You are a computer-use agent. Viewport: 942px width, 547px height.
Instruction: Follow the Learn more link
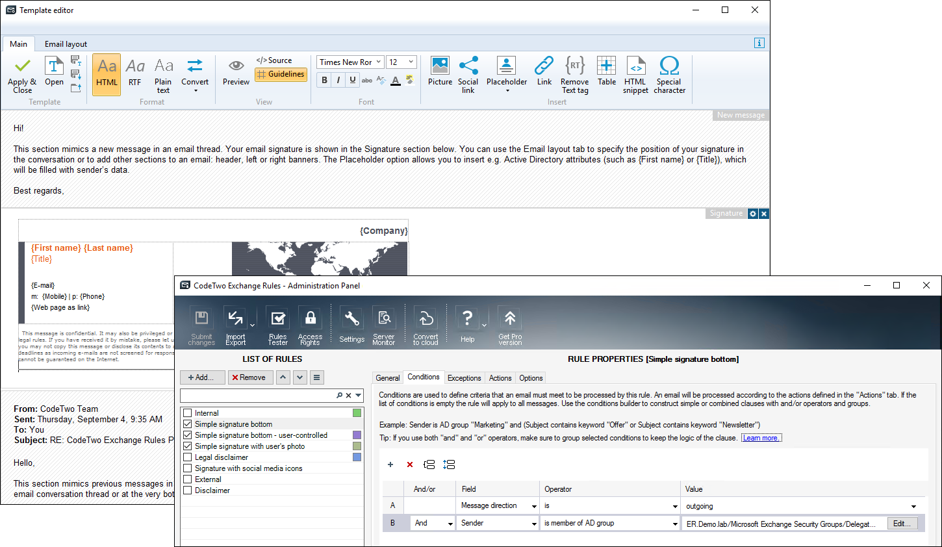[761, 438]
